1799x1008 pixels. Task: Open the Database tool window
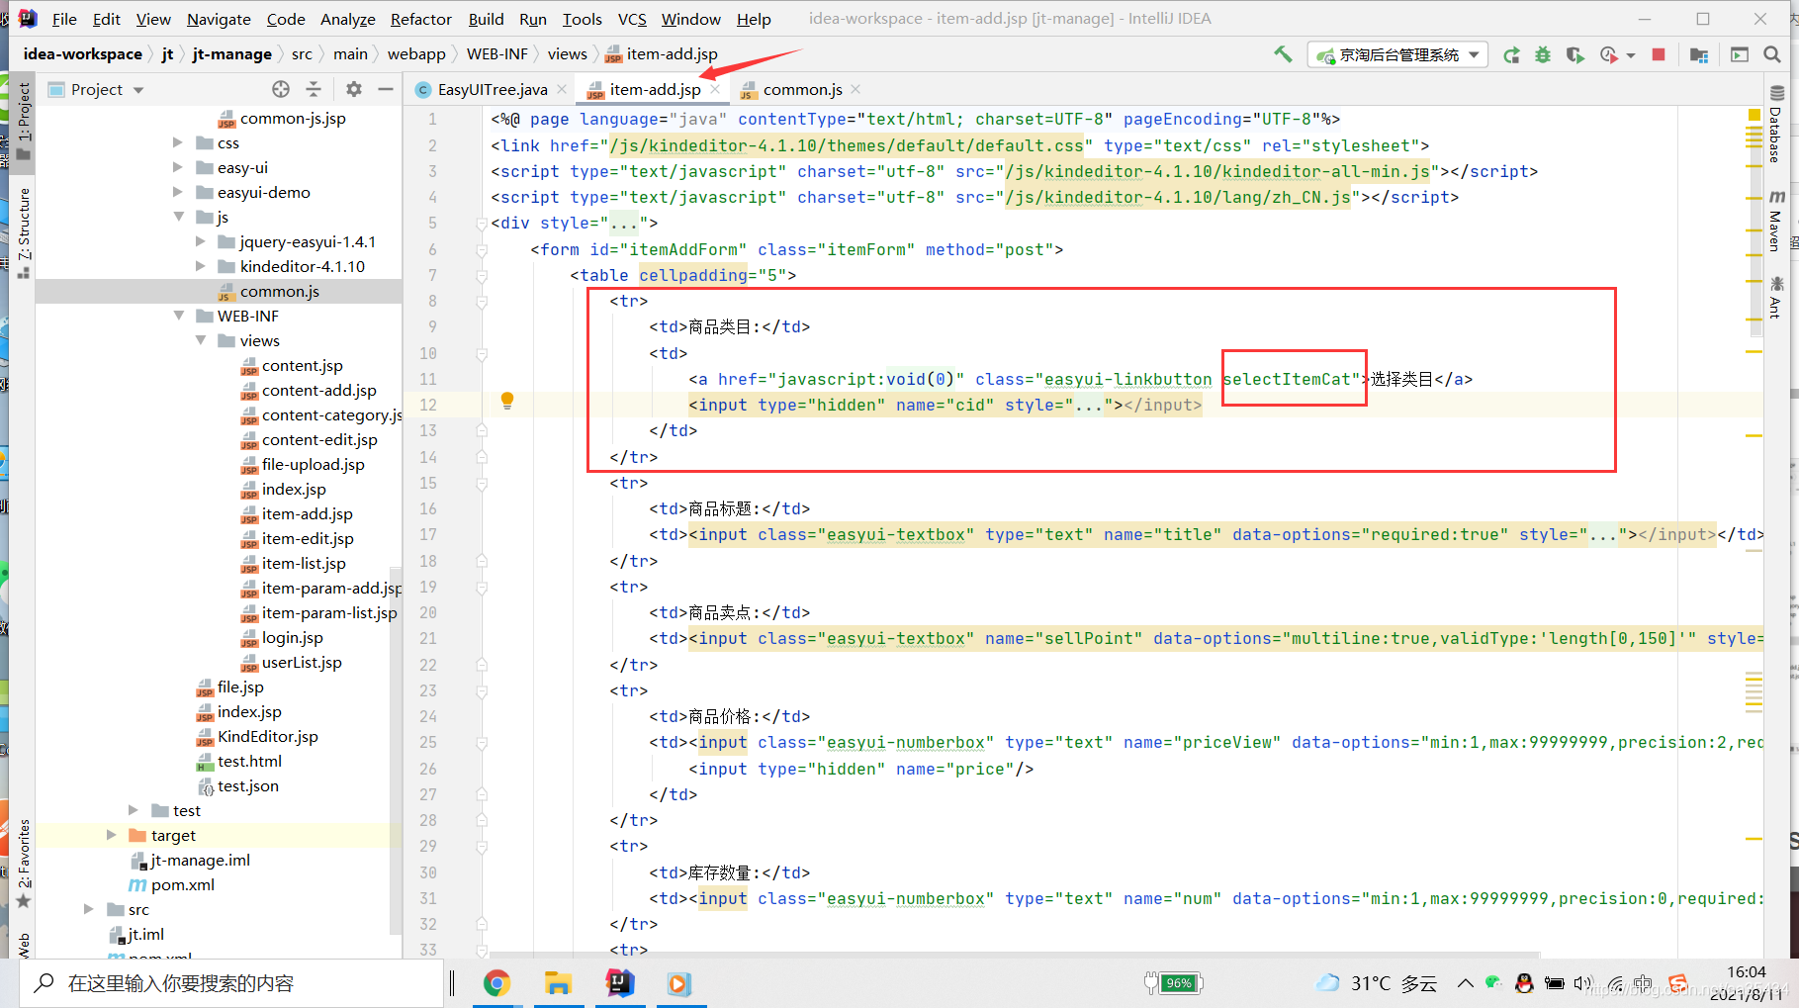1775,126
